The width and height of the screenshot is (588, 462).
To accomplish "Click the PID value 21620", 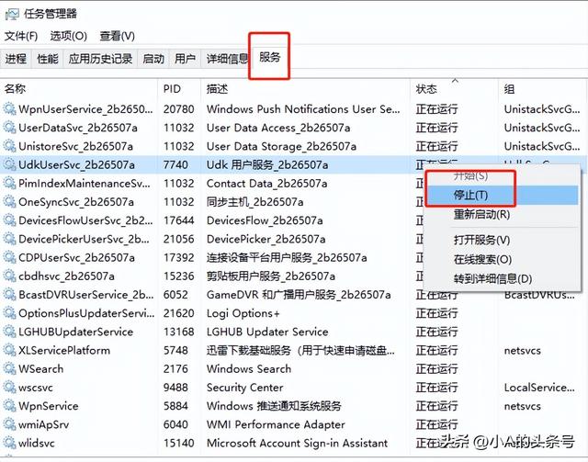I will (178, 313).
